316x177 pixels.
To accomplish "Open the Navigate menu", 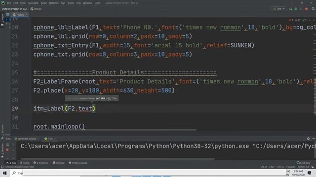I will (33, 3).
